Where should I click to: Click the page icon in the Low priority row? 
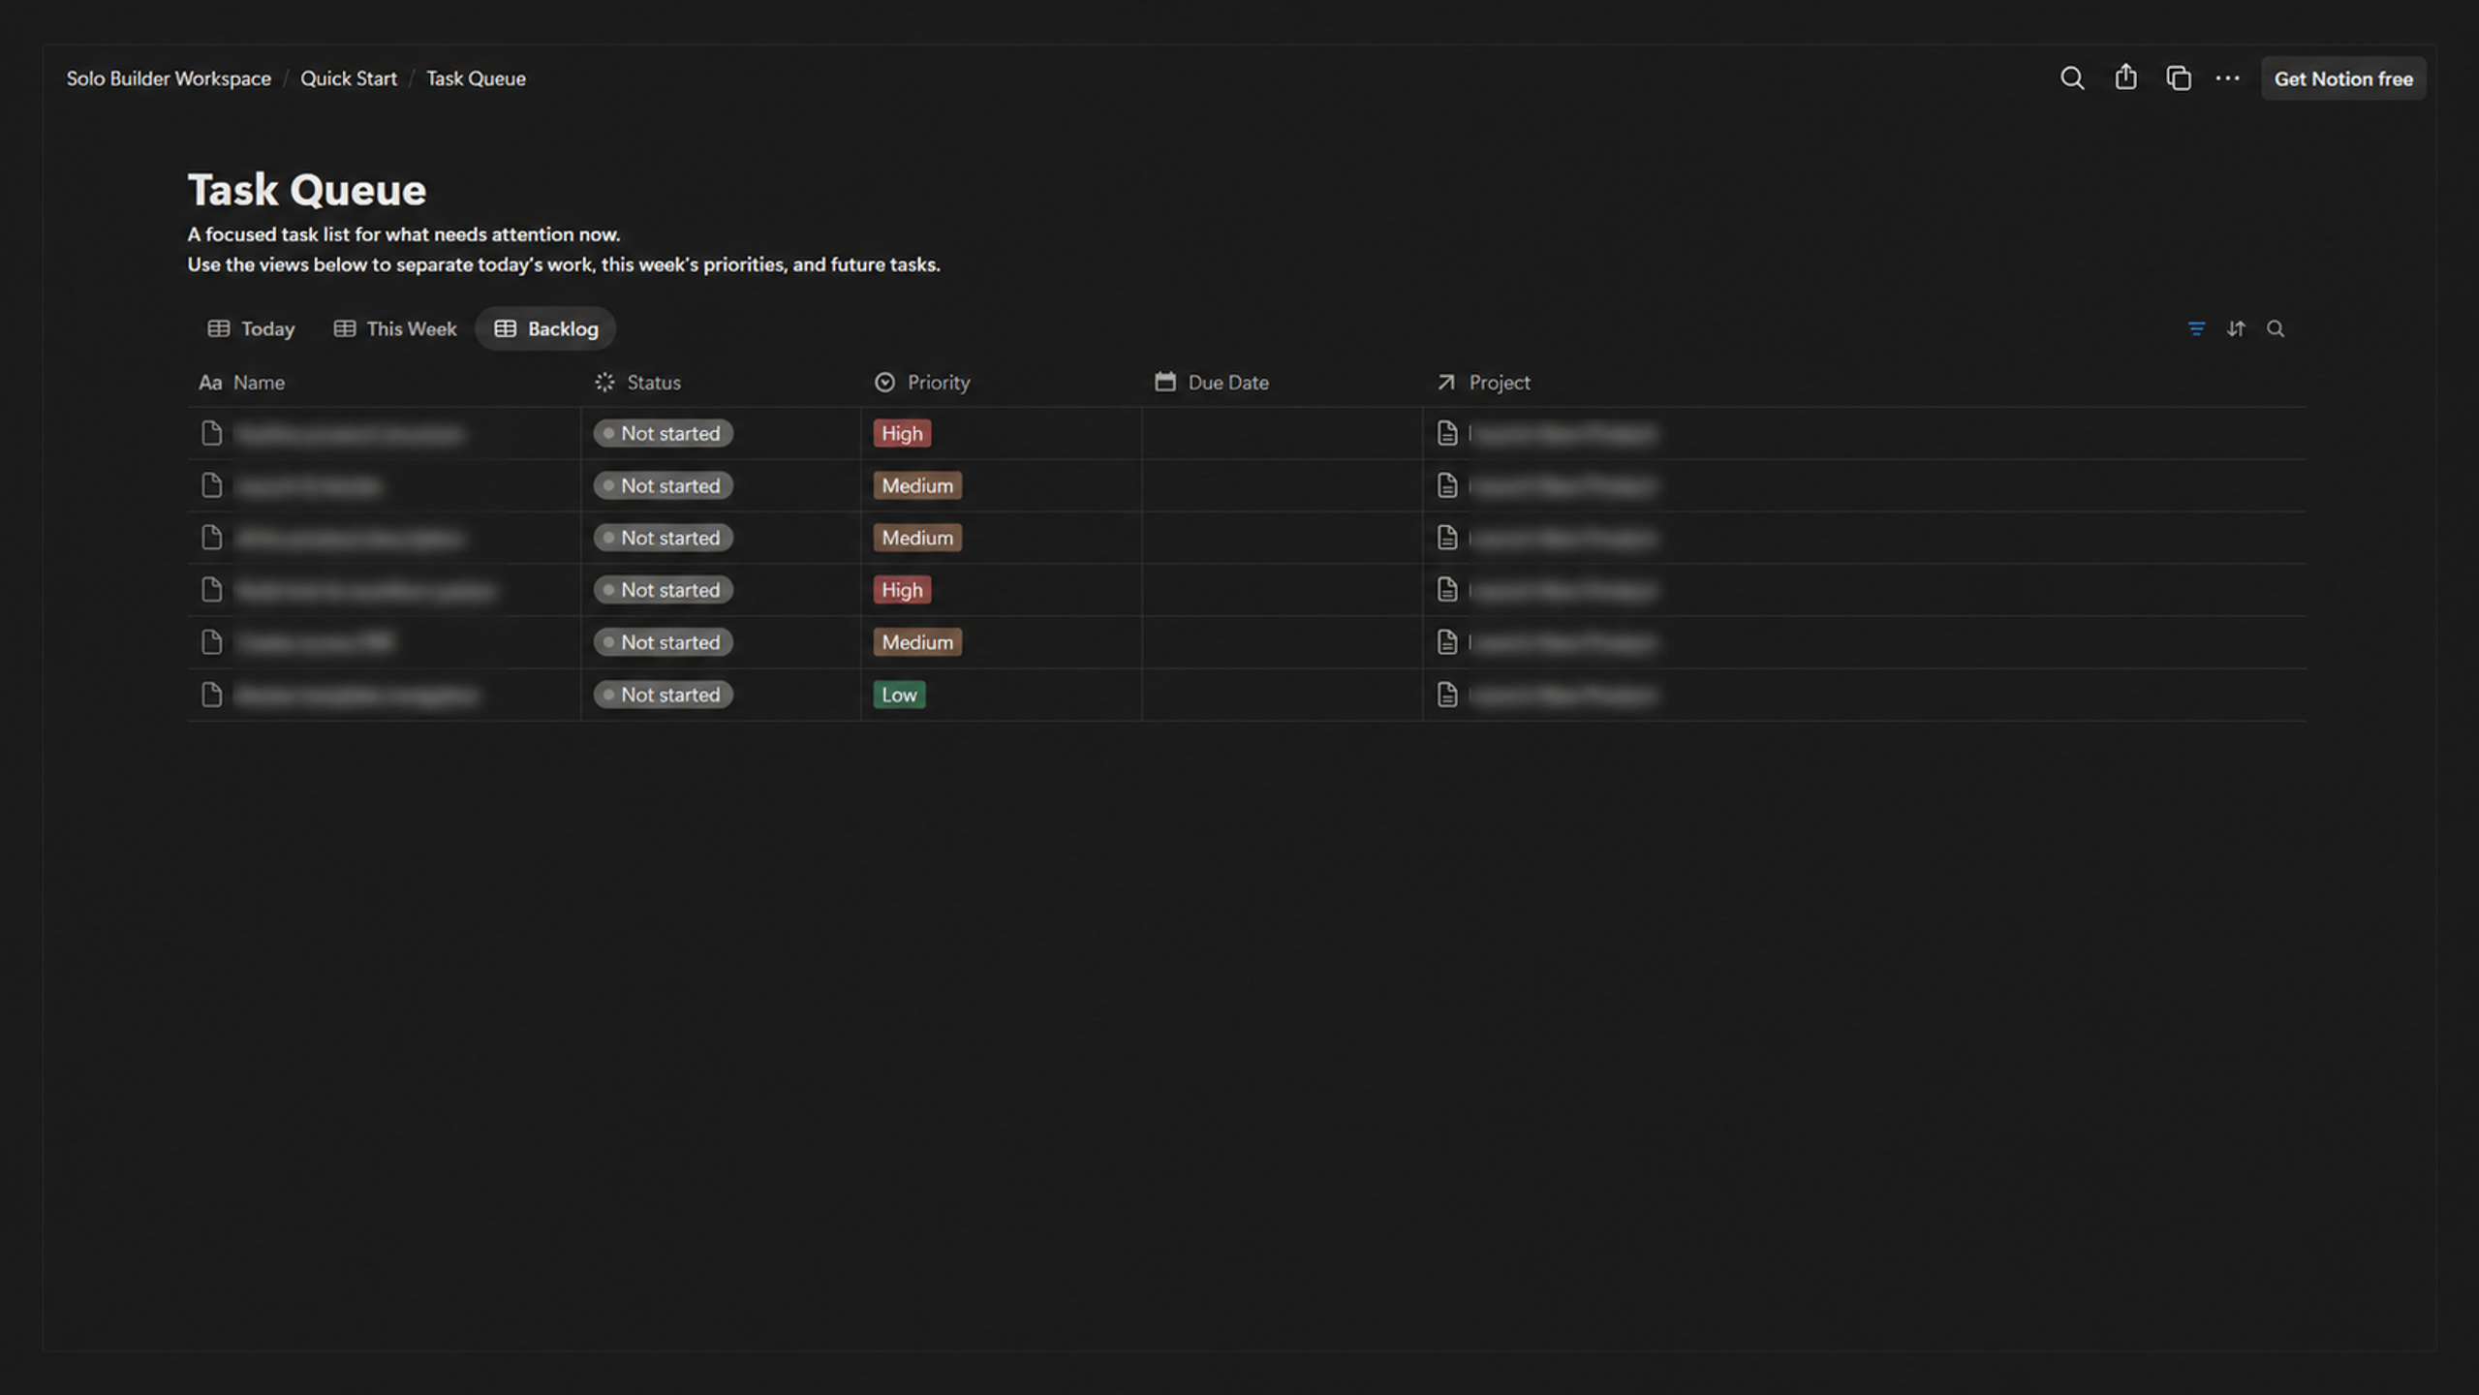(x=211, y=695)
